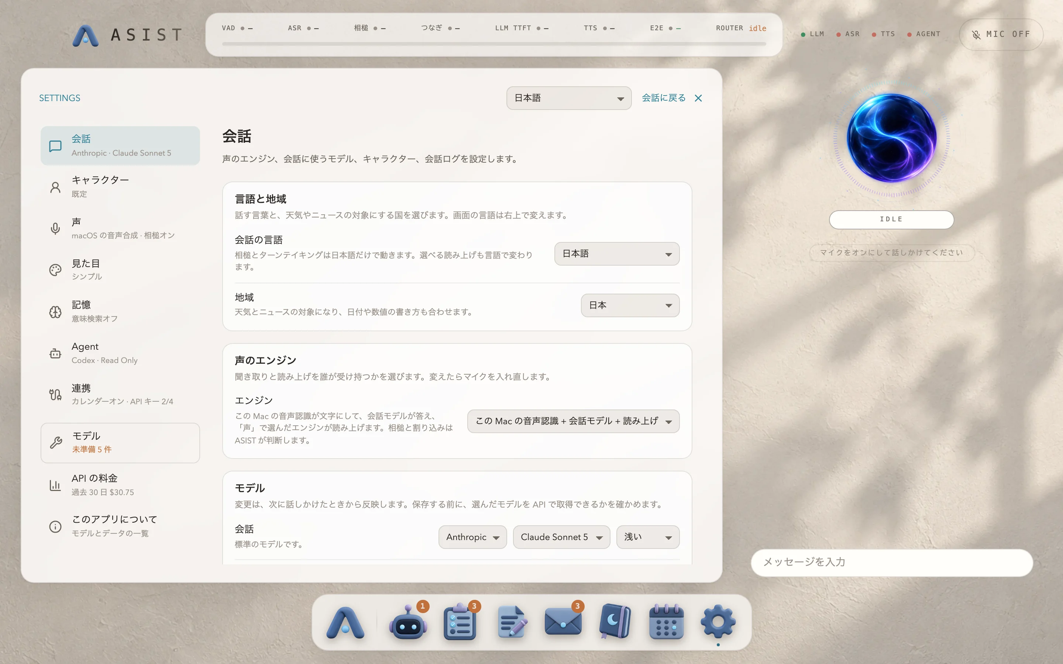This screenshot has height=664, width=1063.
Task: Close settings with the X icon
Action: point(698,98)
